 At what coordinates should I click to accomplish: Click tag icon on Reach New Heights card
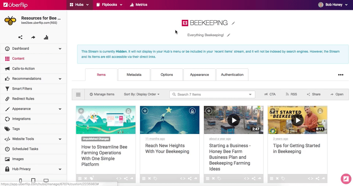coord(155,179)
